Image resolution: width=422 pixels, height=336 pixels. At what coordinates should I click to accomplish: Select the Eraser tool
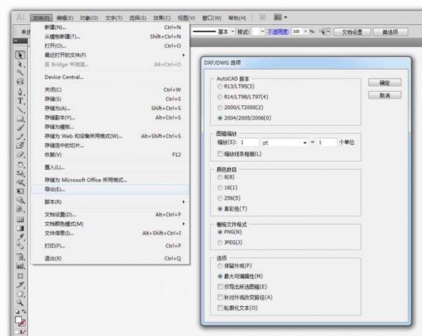point(20,154)
